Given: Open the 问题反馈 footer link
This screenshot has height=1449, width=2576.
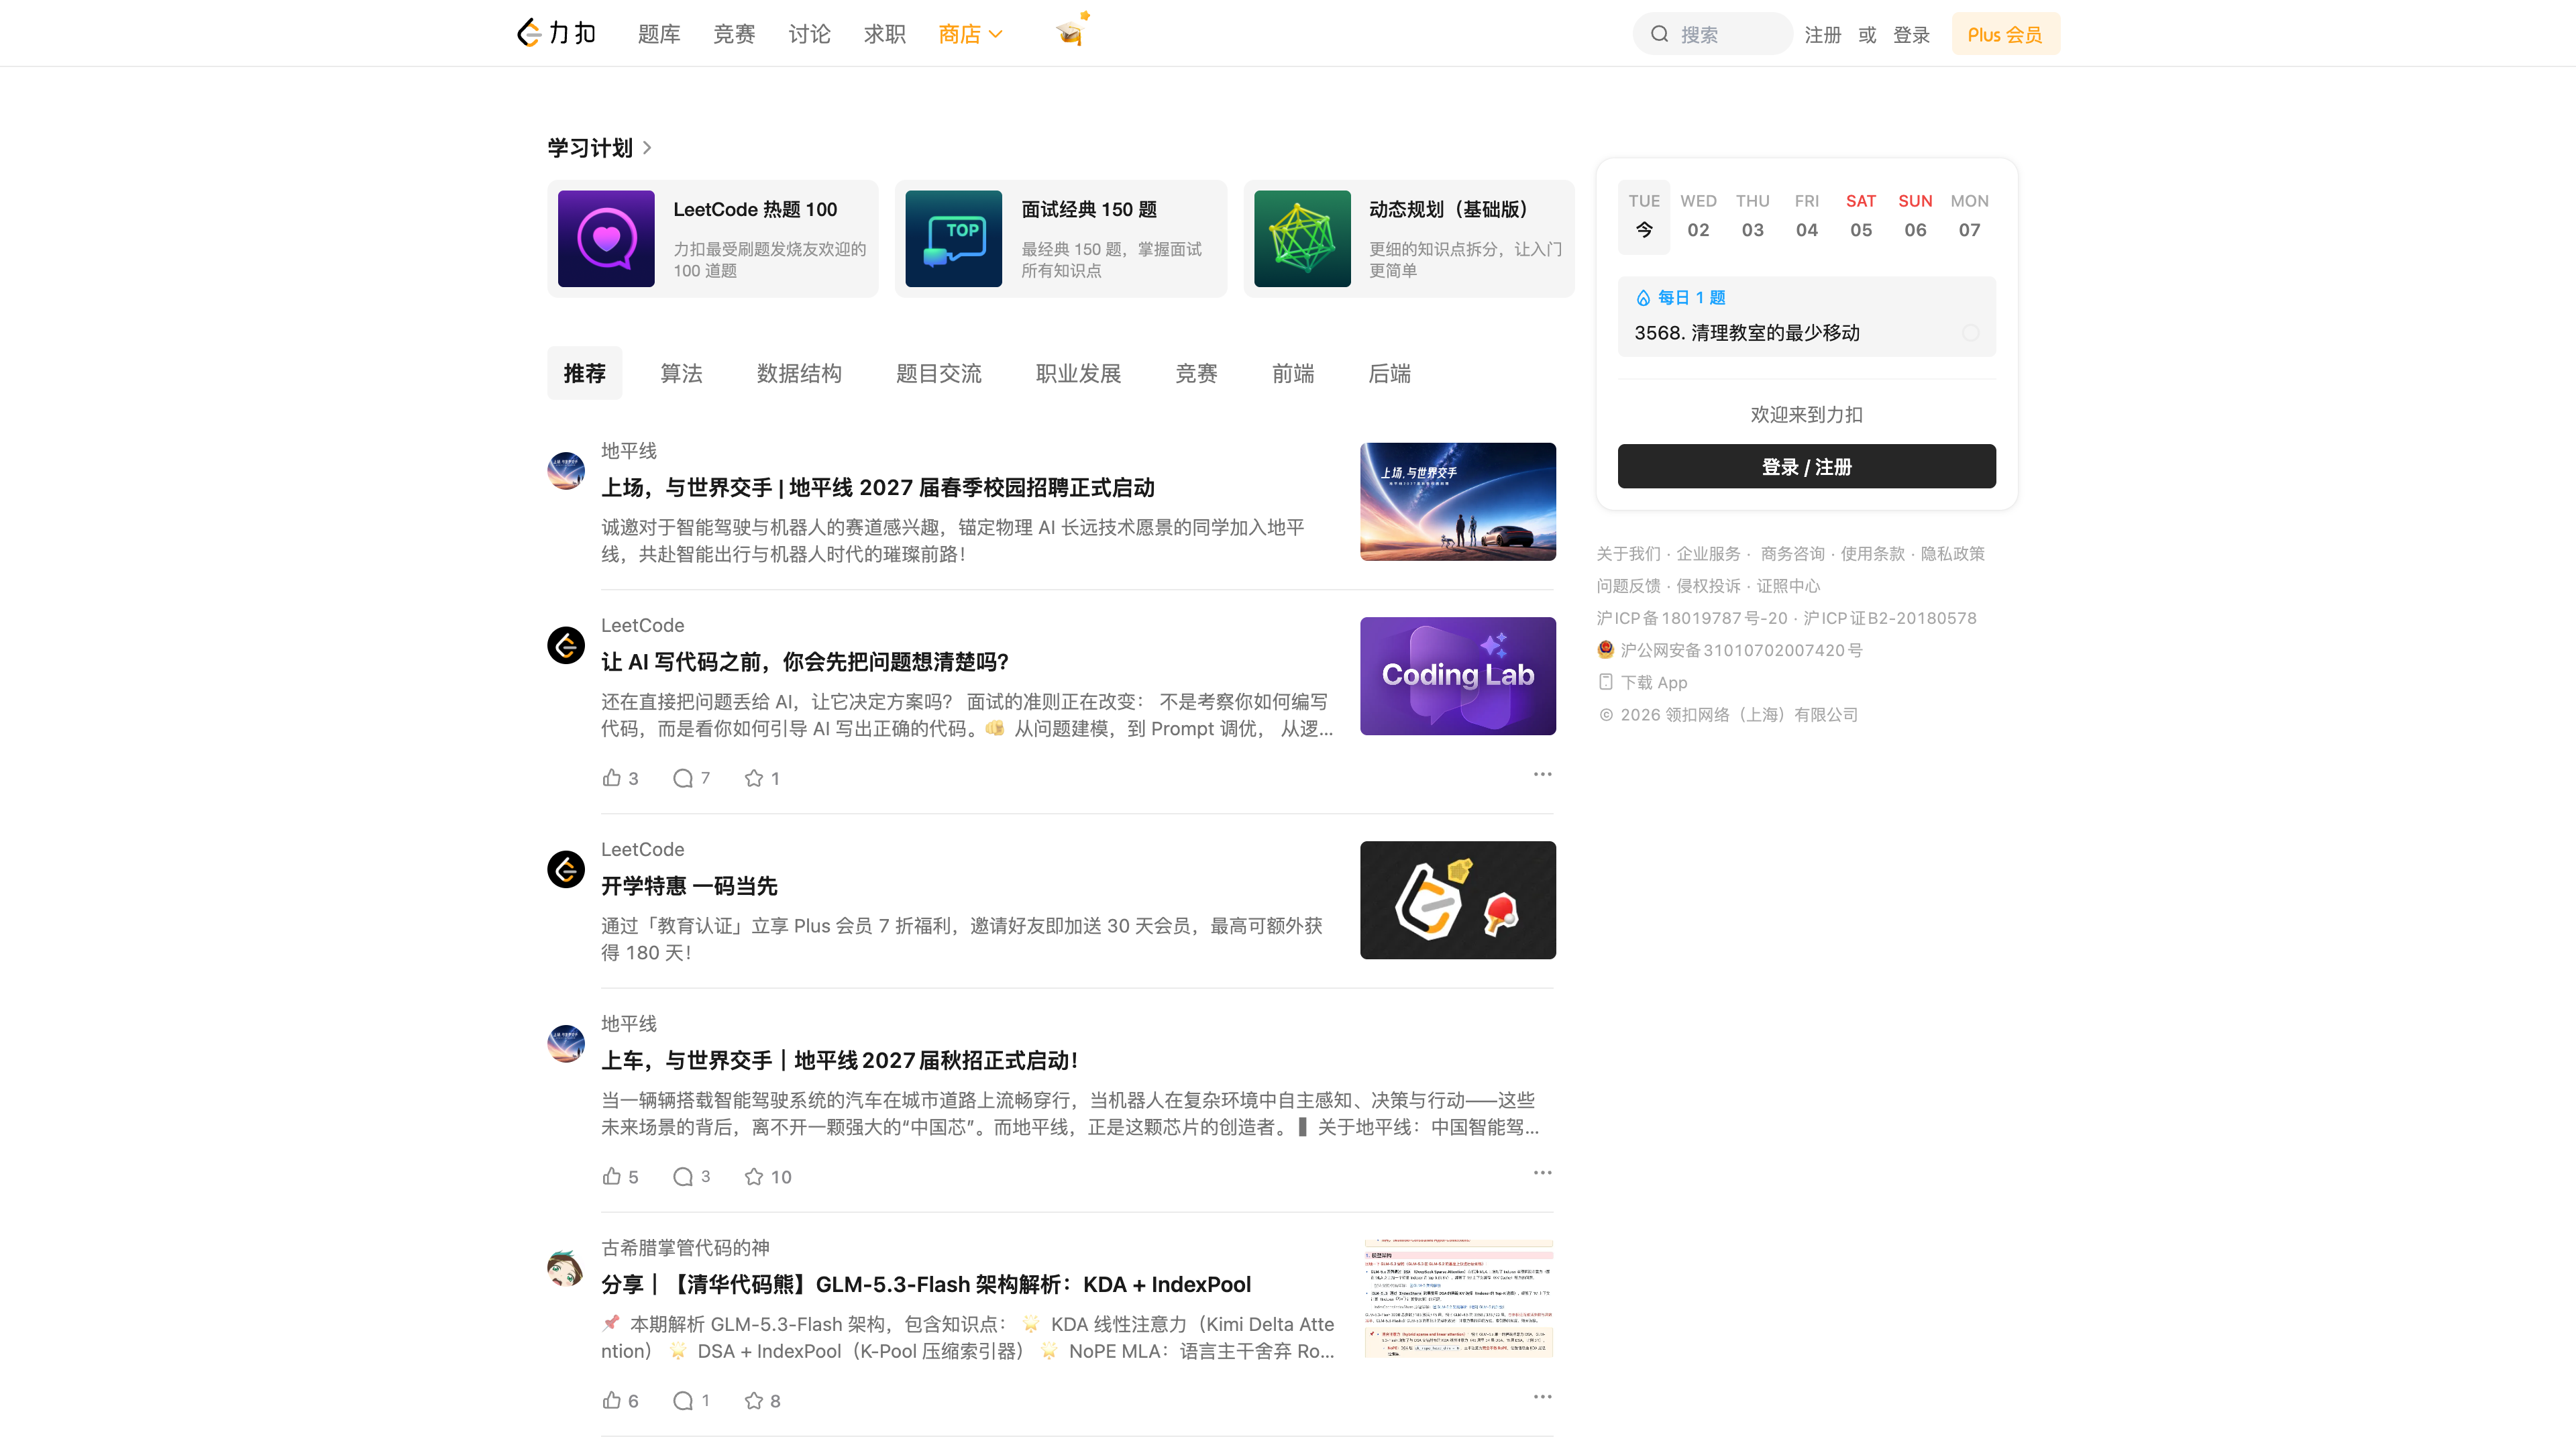Looking at the screenshot, I should [1628, 585].
